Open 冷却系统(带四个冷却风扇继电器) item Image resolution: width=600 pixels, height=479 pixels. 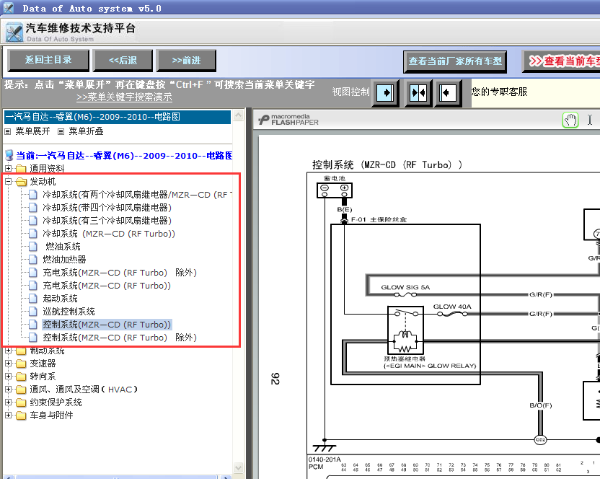pyautogui.click(x=107, y=208)
